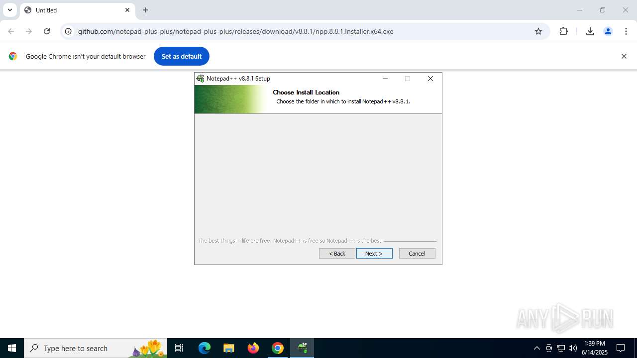The height and width of the screenshot is (358, 637).
Task: Open Windows Start menu
Action: click(12, 348)
